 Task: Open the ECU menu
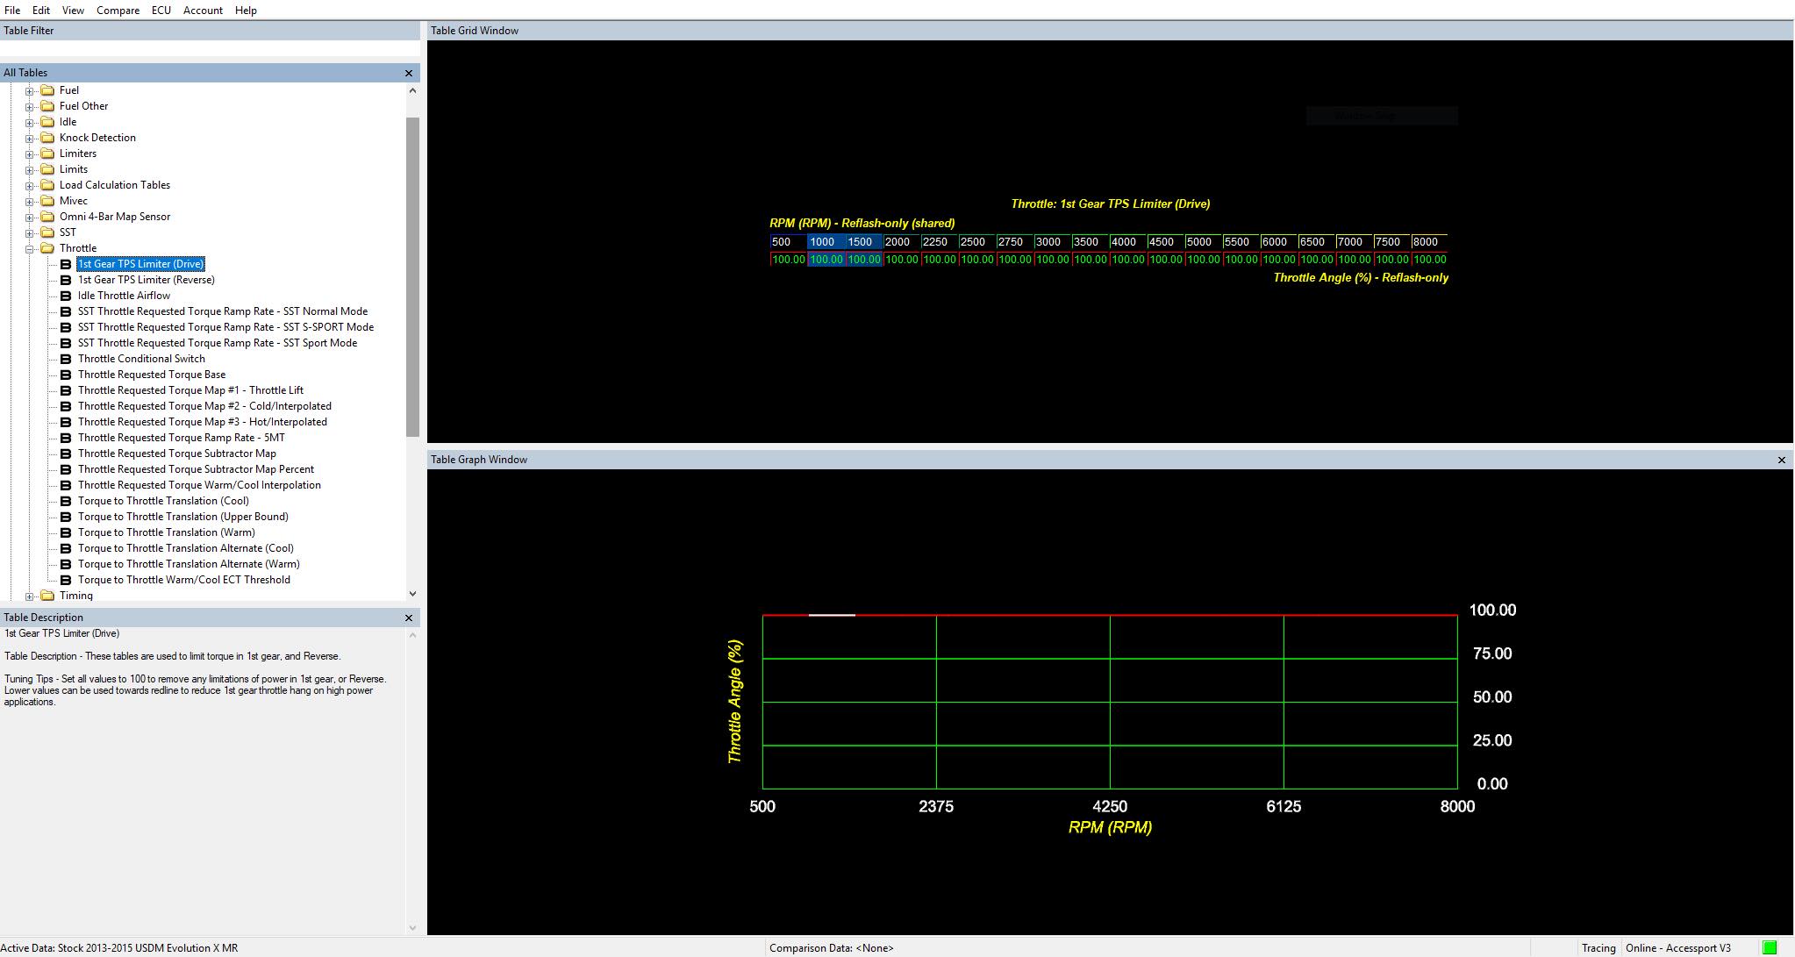(161, 10)
